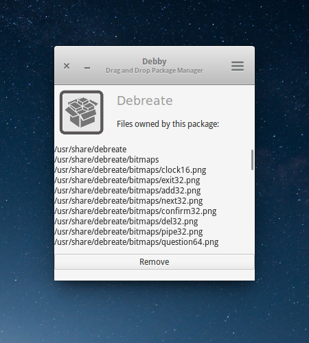
Task: Select the next32.png file line
Action: click(x=128, y=201)
